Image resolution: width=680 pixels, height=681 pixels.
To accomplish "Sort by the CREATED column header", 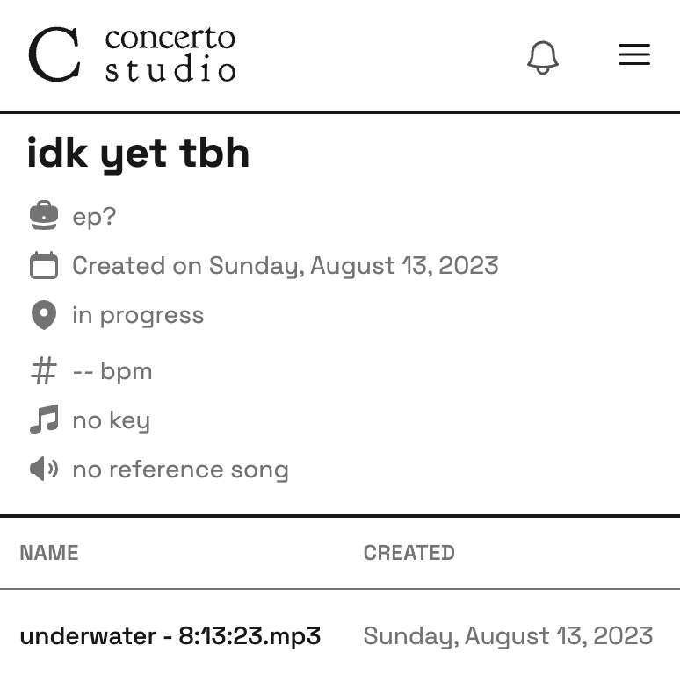I will click(409, 553).
